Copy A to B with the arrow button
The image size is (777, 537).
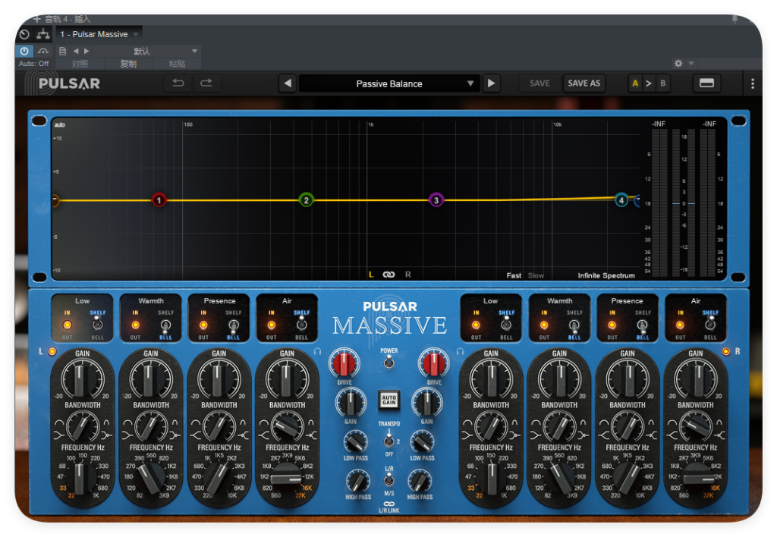click(648, 83)
